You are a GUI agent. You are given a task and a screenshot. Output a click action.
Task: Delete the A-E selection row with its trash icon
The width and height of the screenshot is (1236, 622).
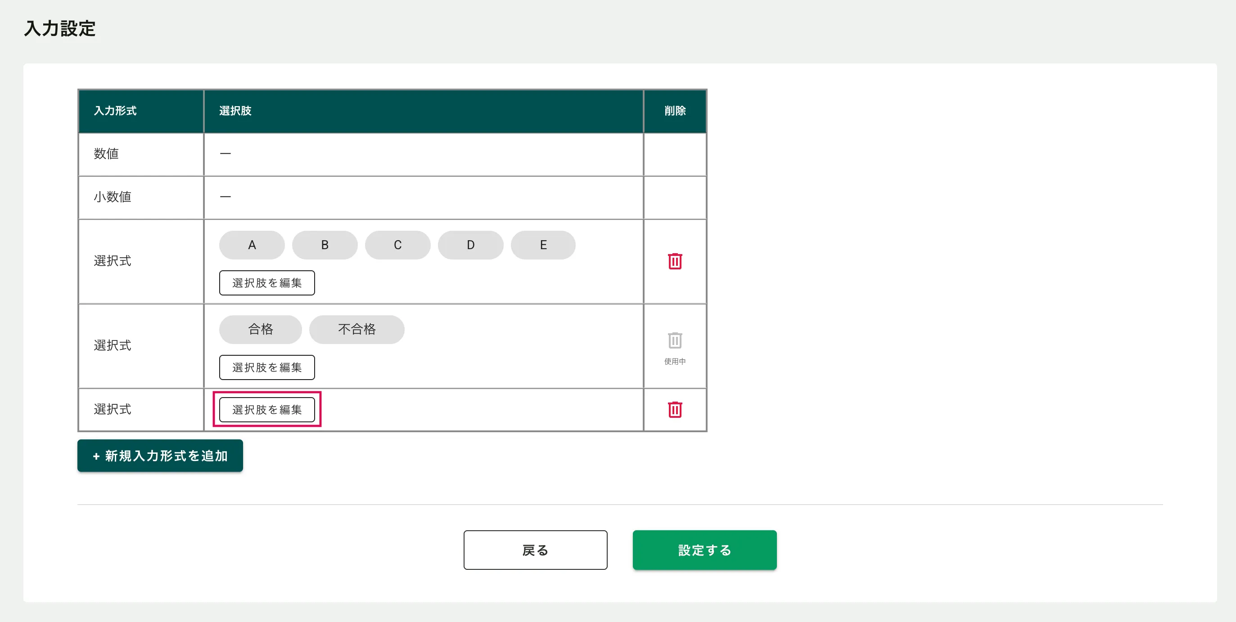click(675, 261)
